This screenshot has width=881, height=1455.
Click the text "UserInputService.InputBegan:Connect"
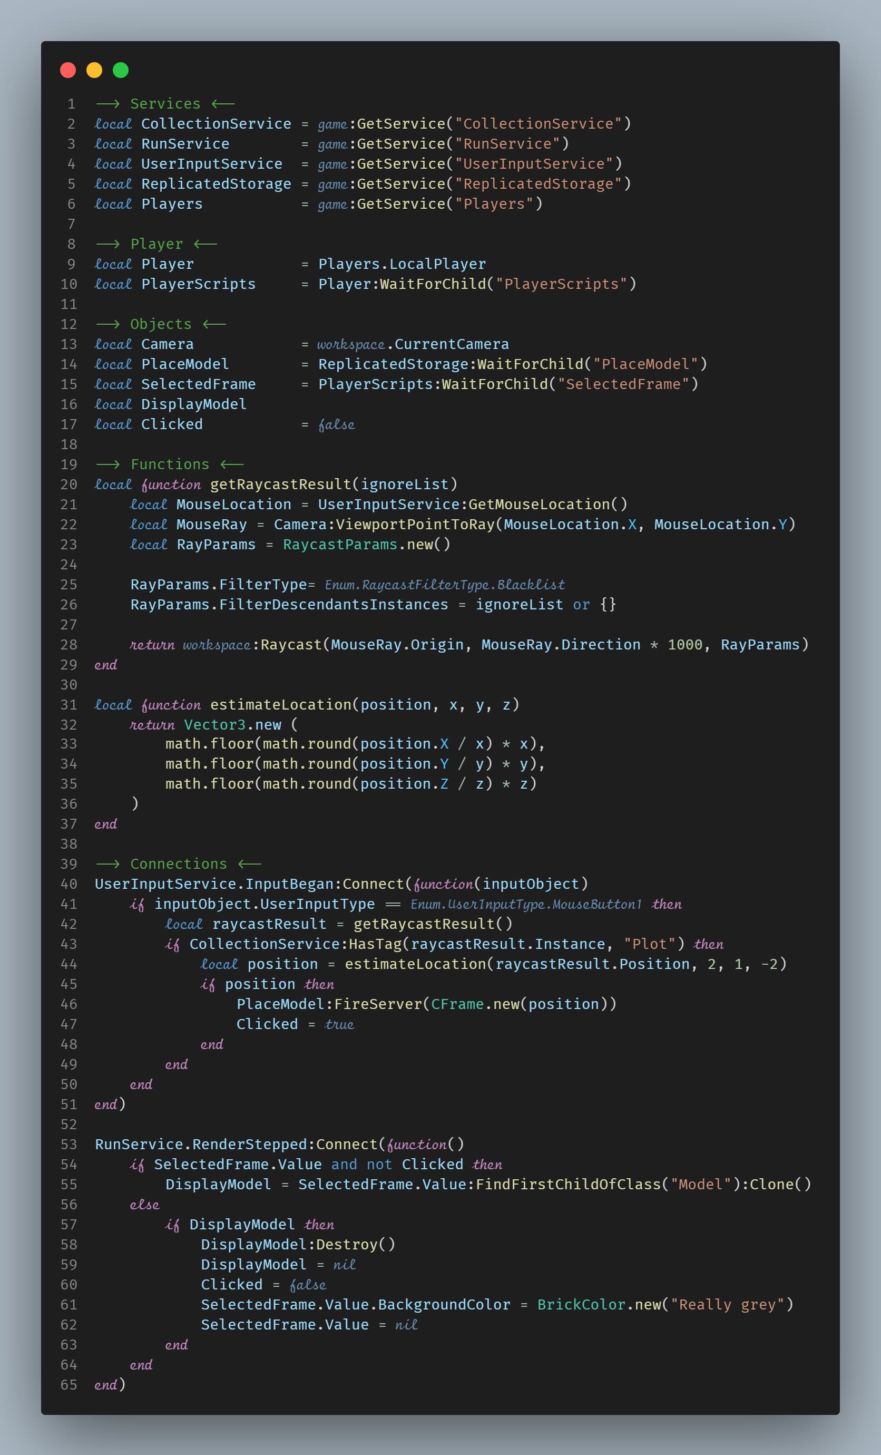250,885
